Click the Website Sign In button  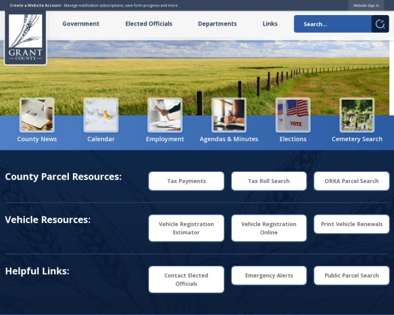tap(366, 5)
